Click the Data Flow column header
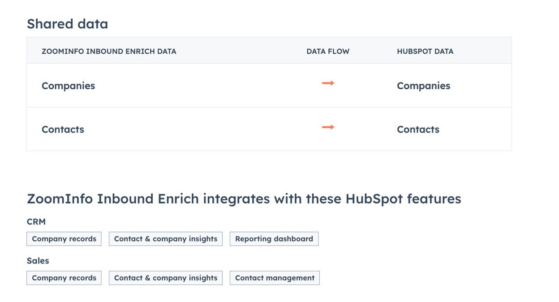 point(328,51)
